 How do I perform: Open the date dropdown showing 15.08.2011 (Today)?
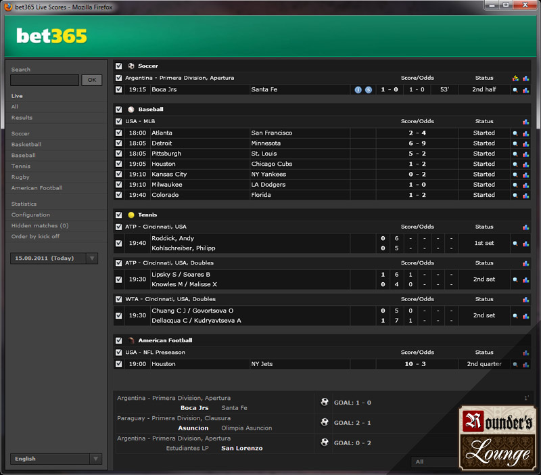click(54, 258)
